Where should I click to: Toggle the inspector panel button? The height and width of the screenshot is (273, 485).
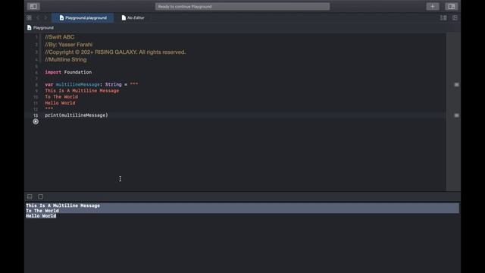452,6
